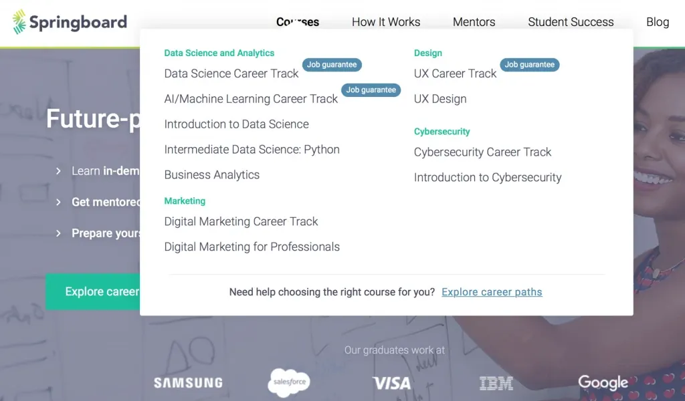Select Data Science Career Track
Image resolution: width=685 pixels, height=401 pixels.
(231, 74)
